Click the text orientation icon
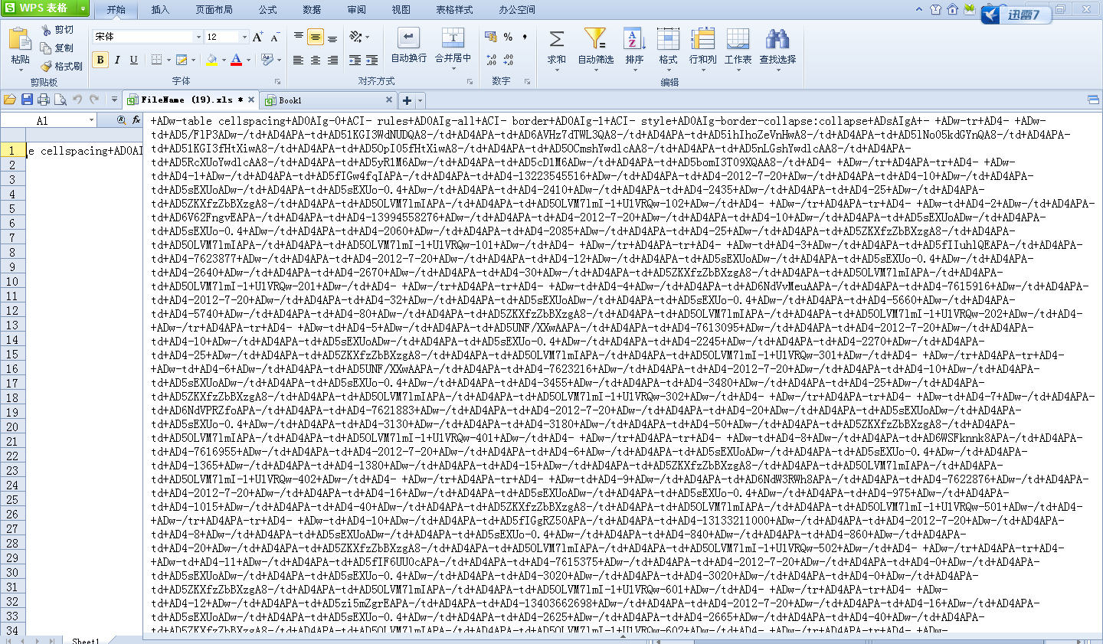1103x644 pixels. click(x=356, y=37)
